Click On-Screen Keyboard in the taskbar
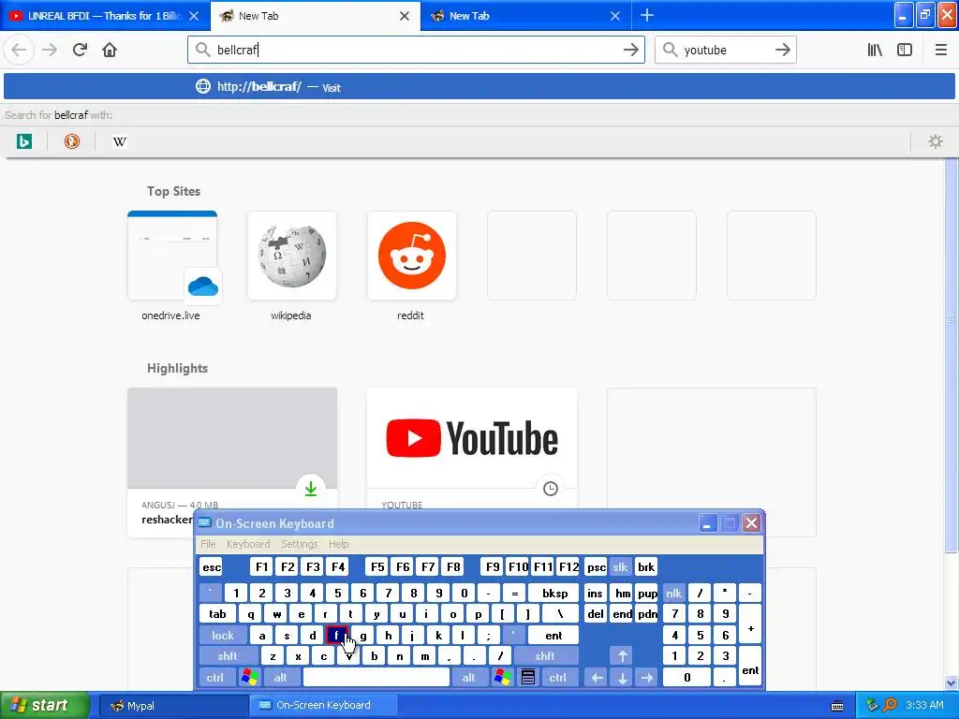The width and height of the screenshot is (959, 719). 323,706
